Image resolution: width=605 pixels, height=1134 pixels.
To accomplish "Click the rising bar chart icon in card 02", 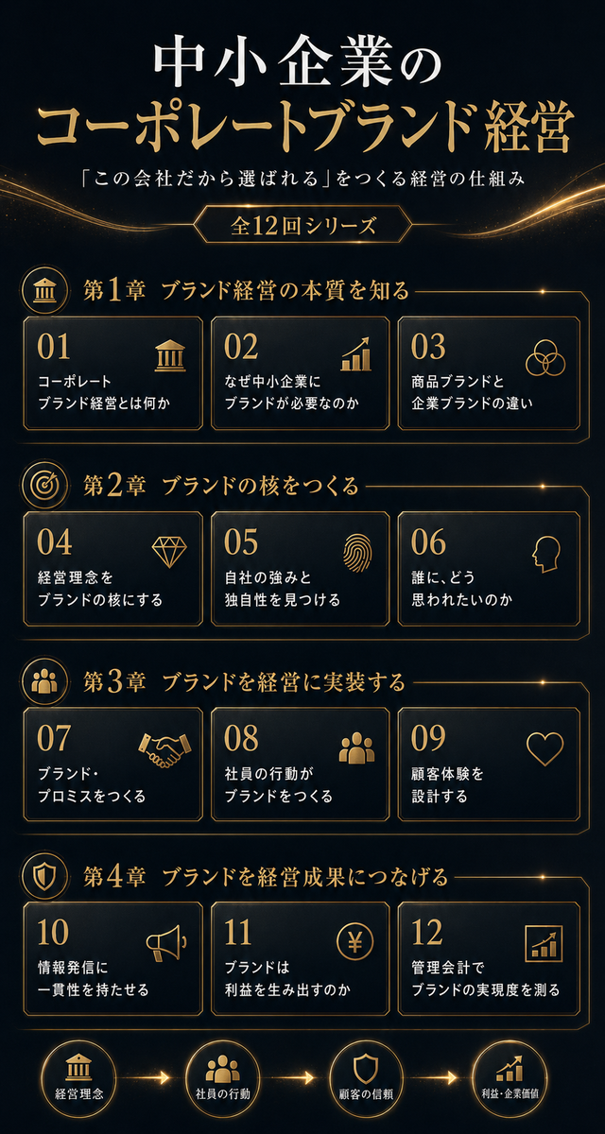I will (x=357, y=354).
